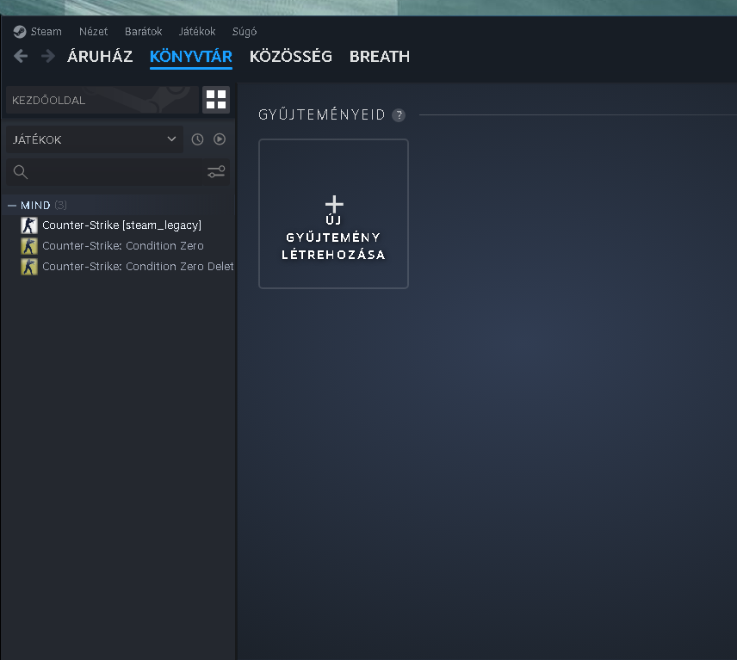Click the forward navigation arrow
Viewport: 737px width, 660px height.
tap(47, 56)
